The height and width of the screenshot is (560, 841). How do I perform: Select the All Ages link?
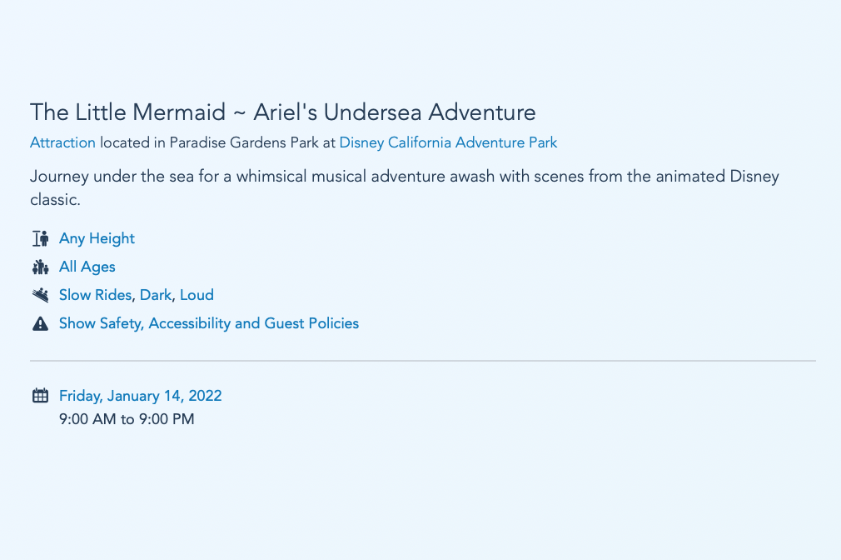coord(87,267)
